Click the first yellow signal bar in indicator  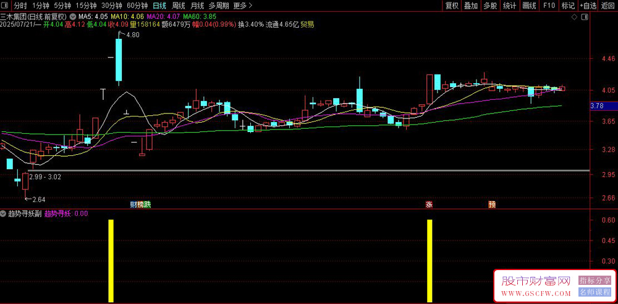pos(111,261)
